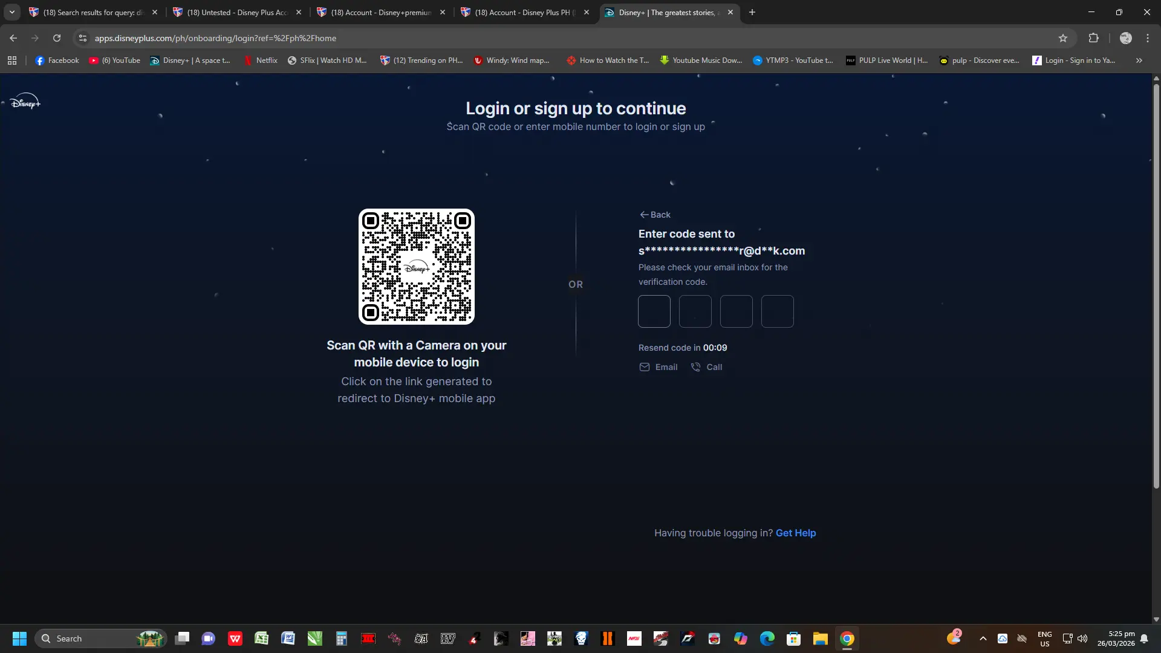Viewport: 1161px width, 653px height.
Task: Open the WPS Office taskbar icon
Action: [x=235, y=638]
